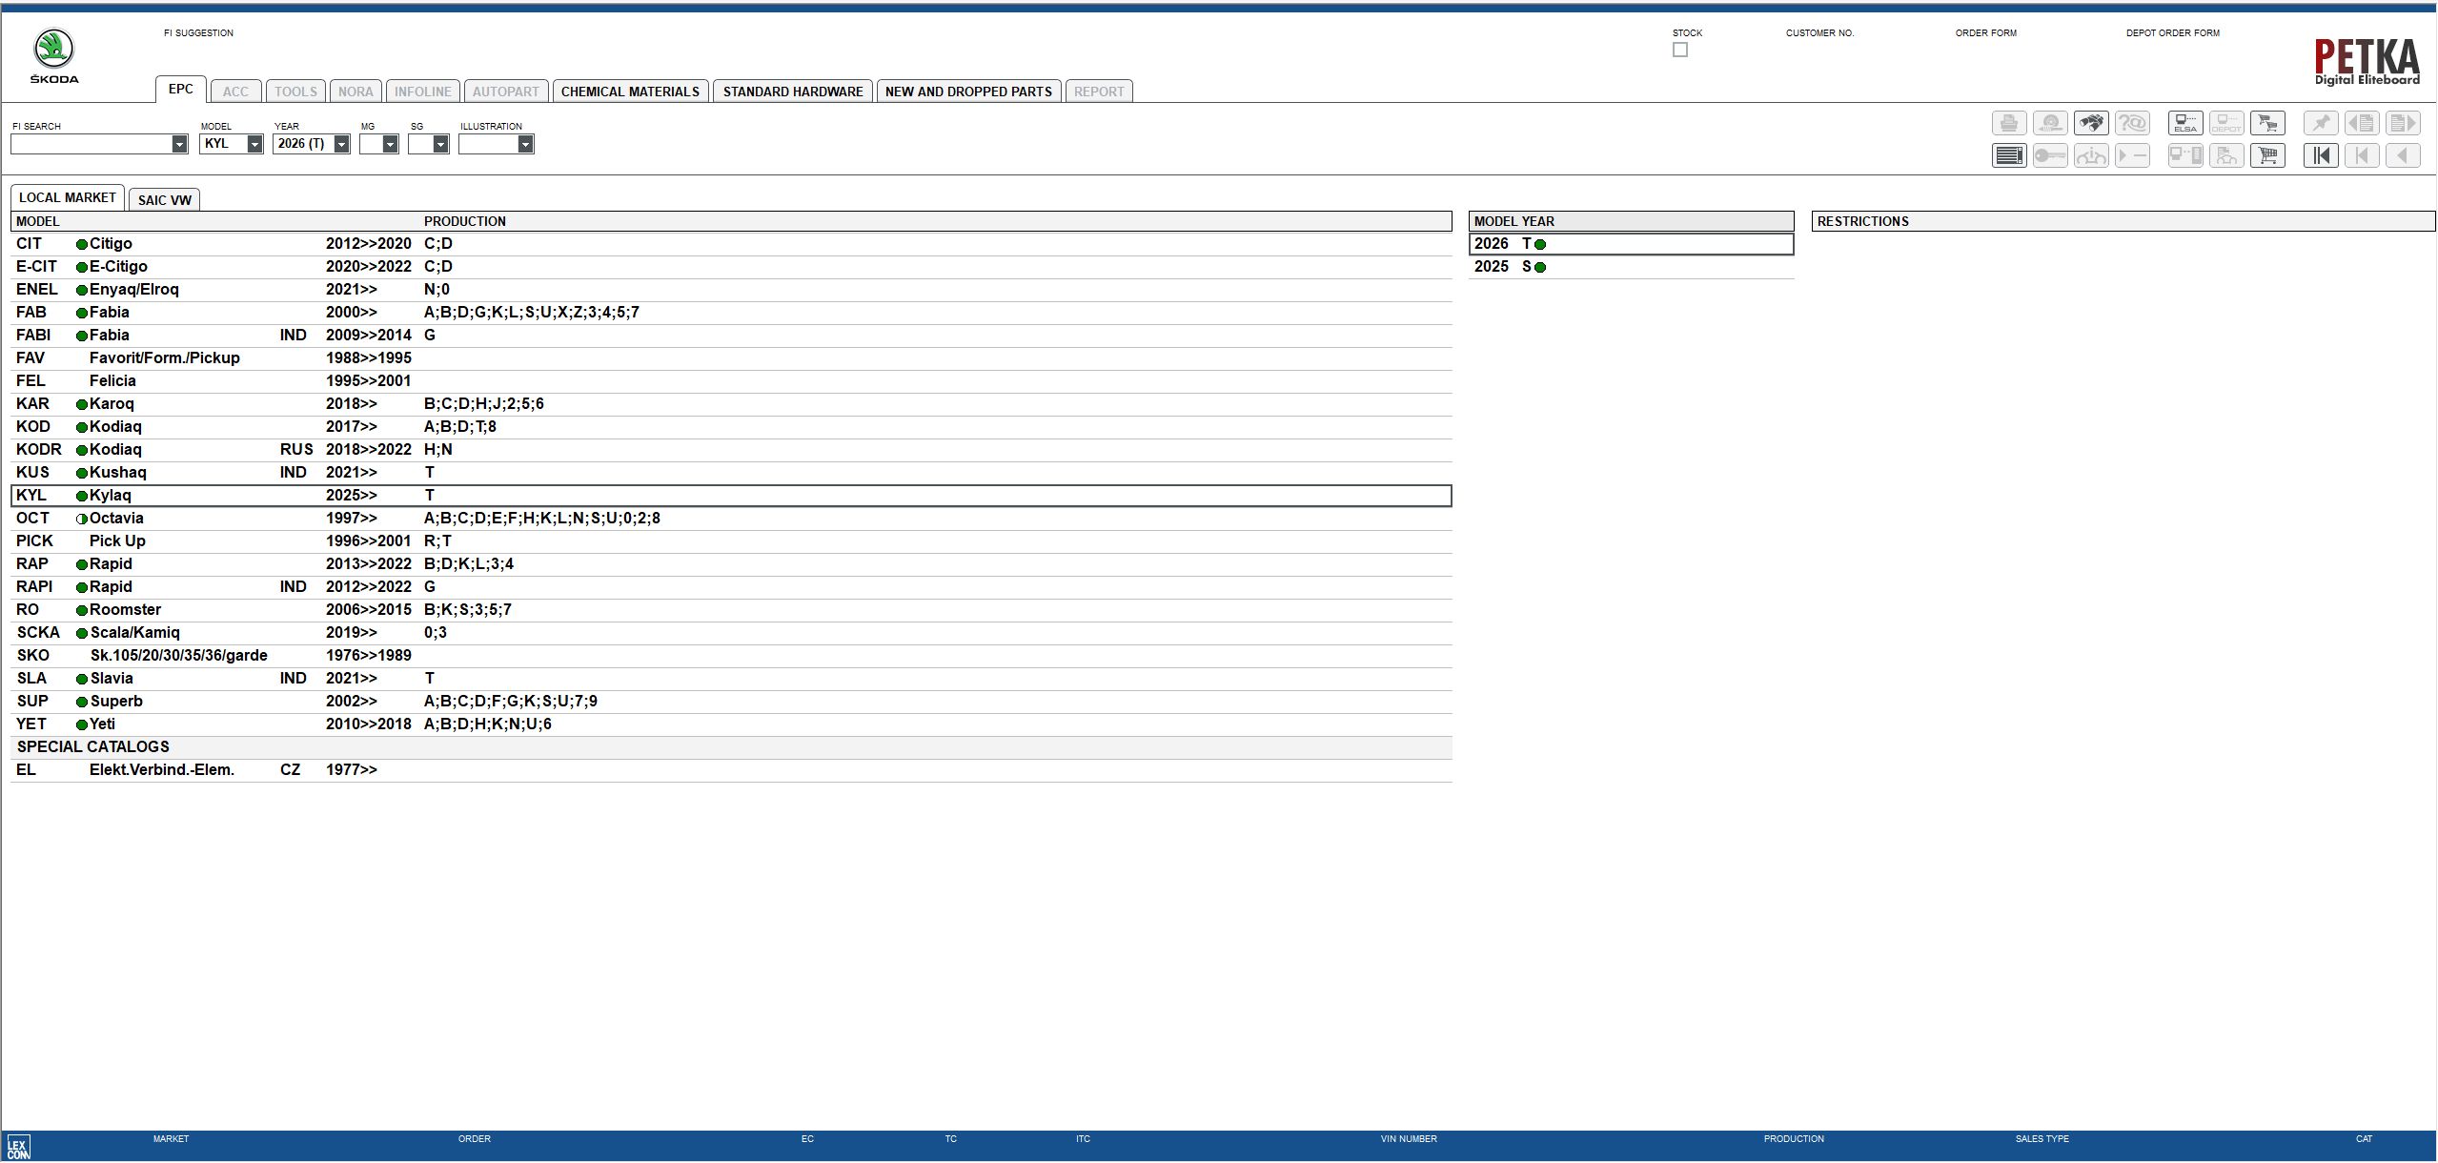Open the CHEMICAL MATERIALS tab
This screenshot has width=2438, height=1163.
[x=630, y=92]
